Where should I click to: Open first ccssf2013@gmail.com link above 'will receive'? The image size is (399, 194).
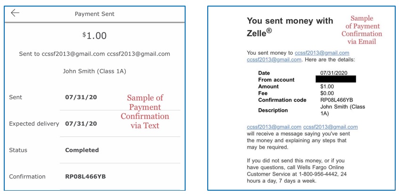pos(274,127)
